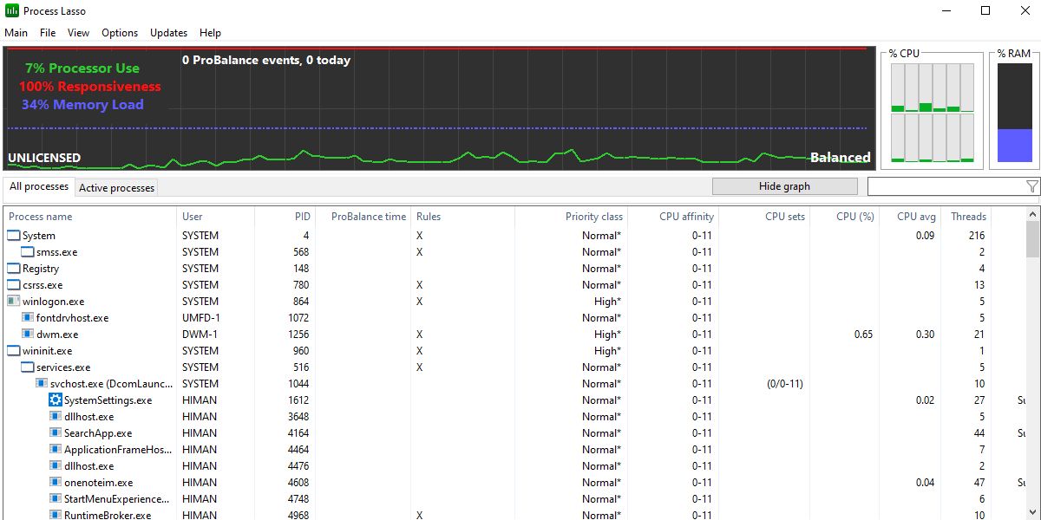Click the Balanced power plan label
Image resolution: width=1041 pixels, height=520 pixels.
[840, 158]
